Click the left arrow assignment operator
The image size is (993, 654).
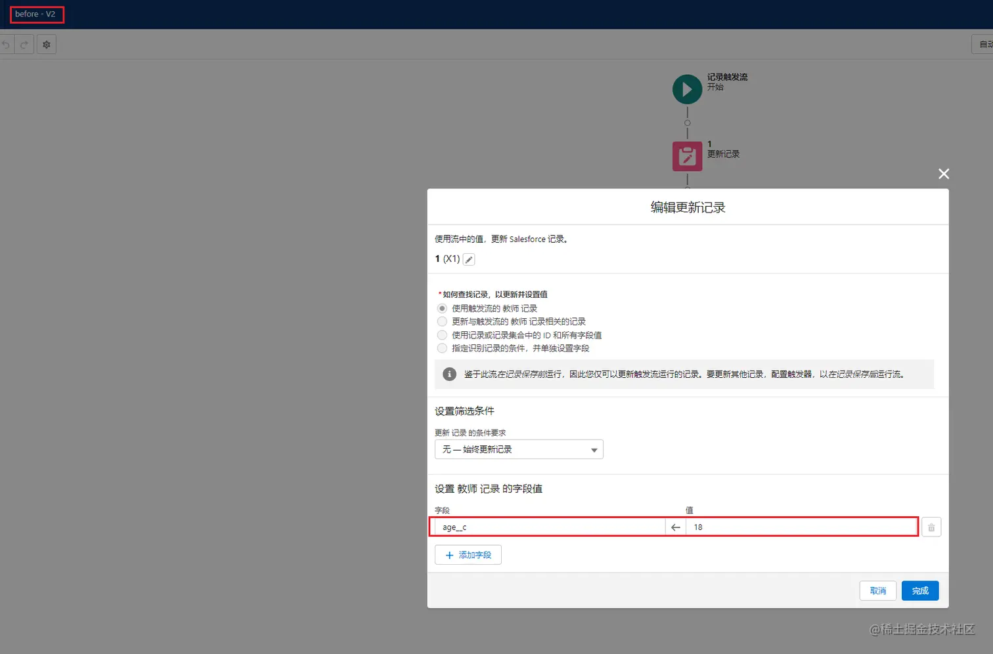click(676, 527)
